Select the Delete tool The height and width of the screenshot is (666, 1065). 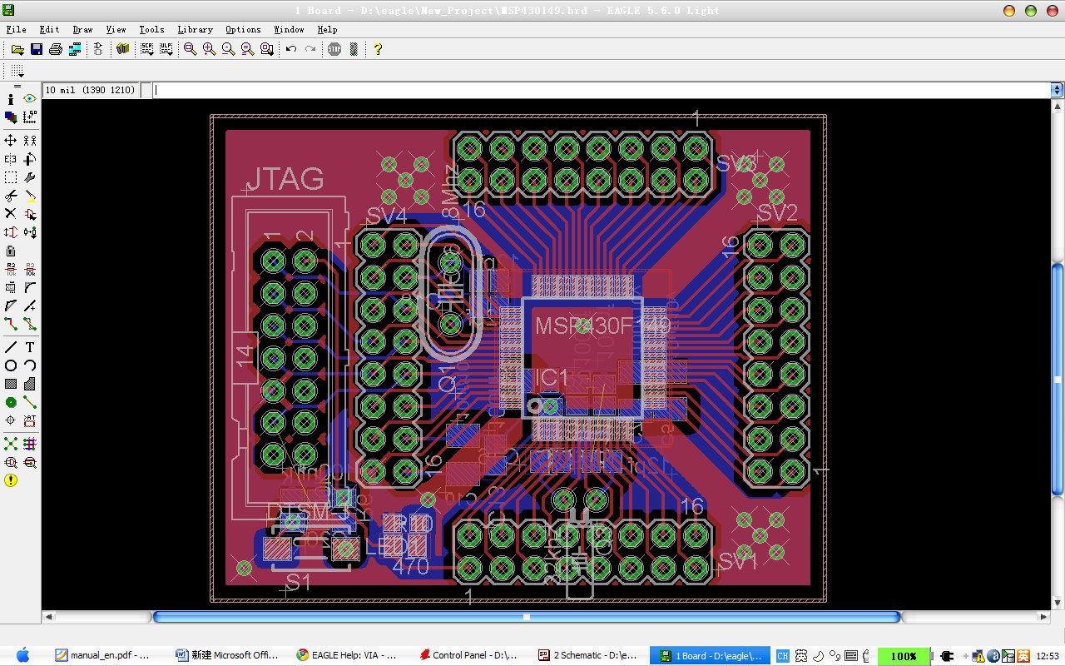coord(10,215)
